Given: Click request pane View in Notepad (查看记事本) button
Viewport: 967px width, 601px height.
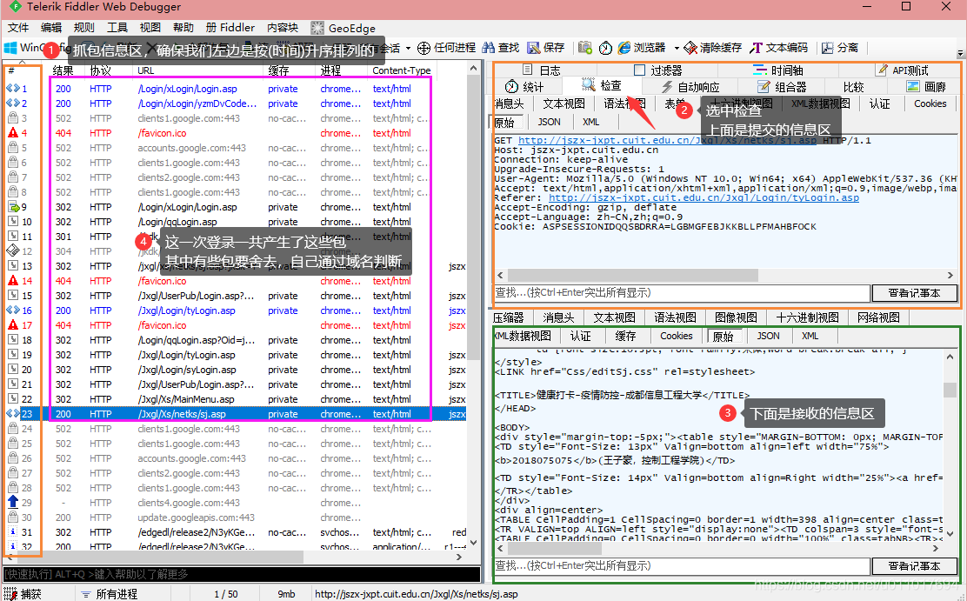Looking at the screenshot, I should click(x=914, y=293).
